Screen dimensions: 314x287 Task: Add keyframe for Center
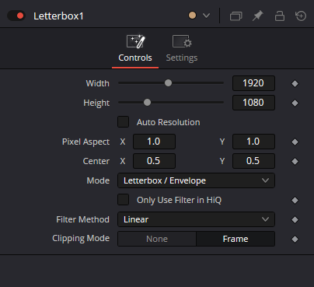click(295, 162)
